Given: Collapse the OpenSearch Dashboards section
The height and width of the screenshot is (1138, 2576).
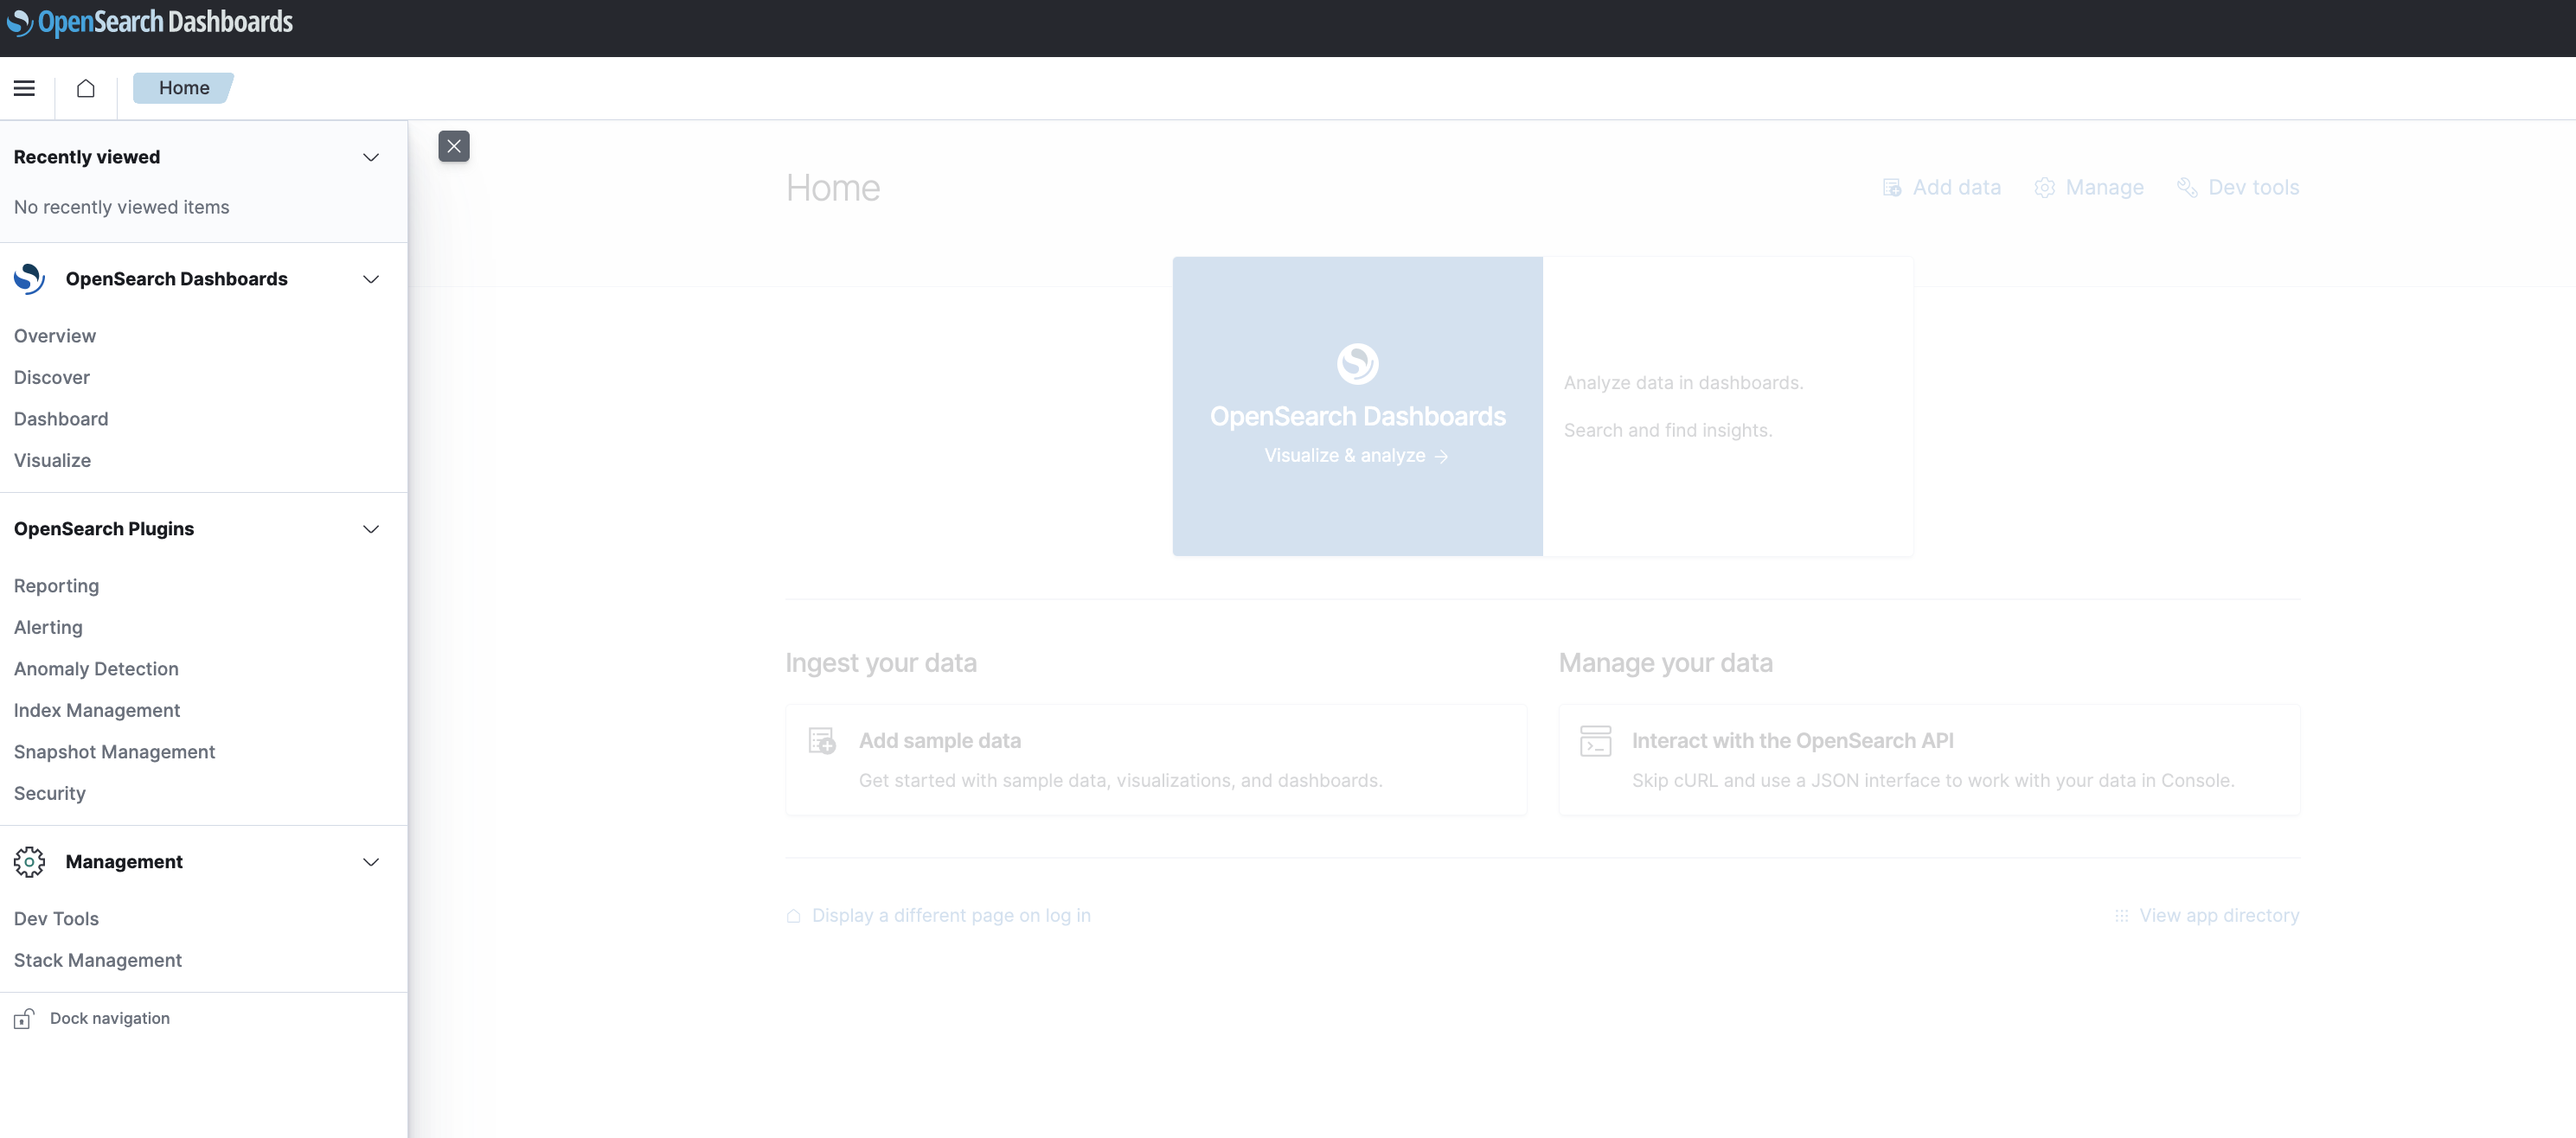Looking at the screenshot, I should click(x=371, y=279).
